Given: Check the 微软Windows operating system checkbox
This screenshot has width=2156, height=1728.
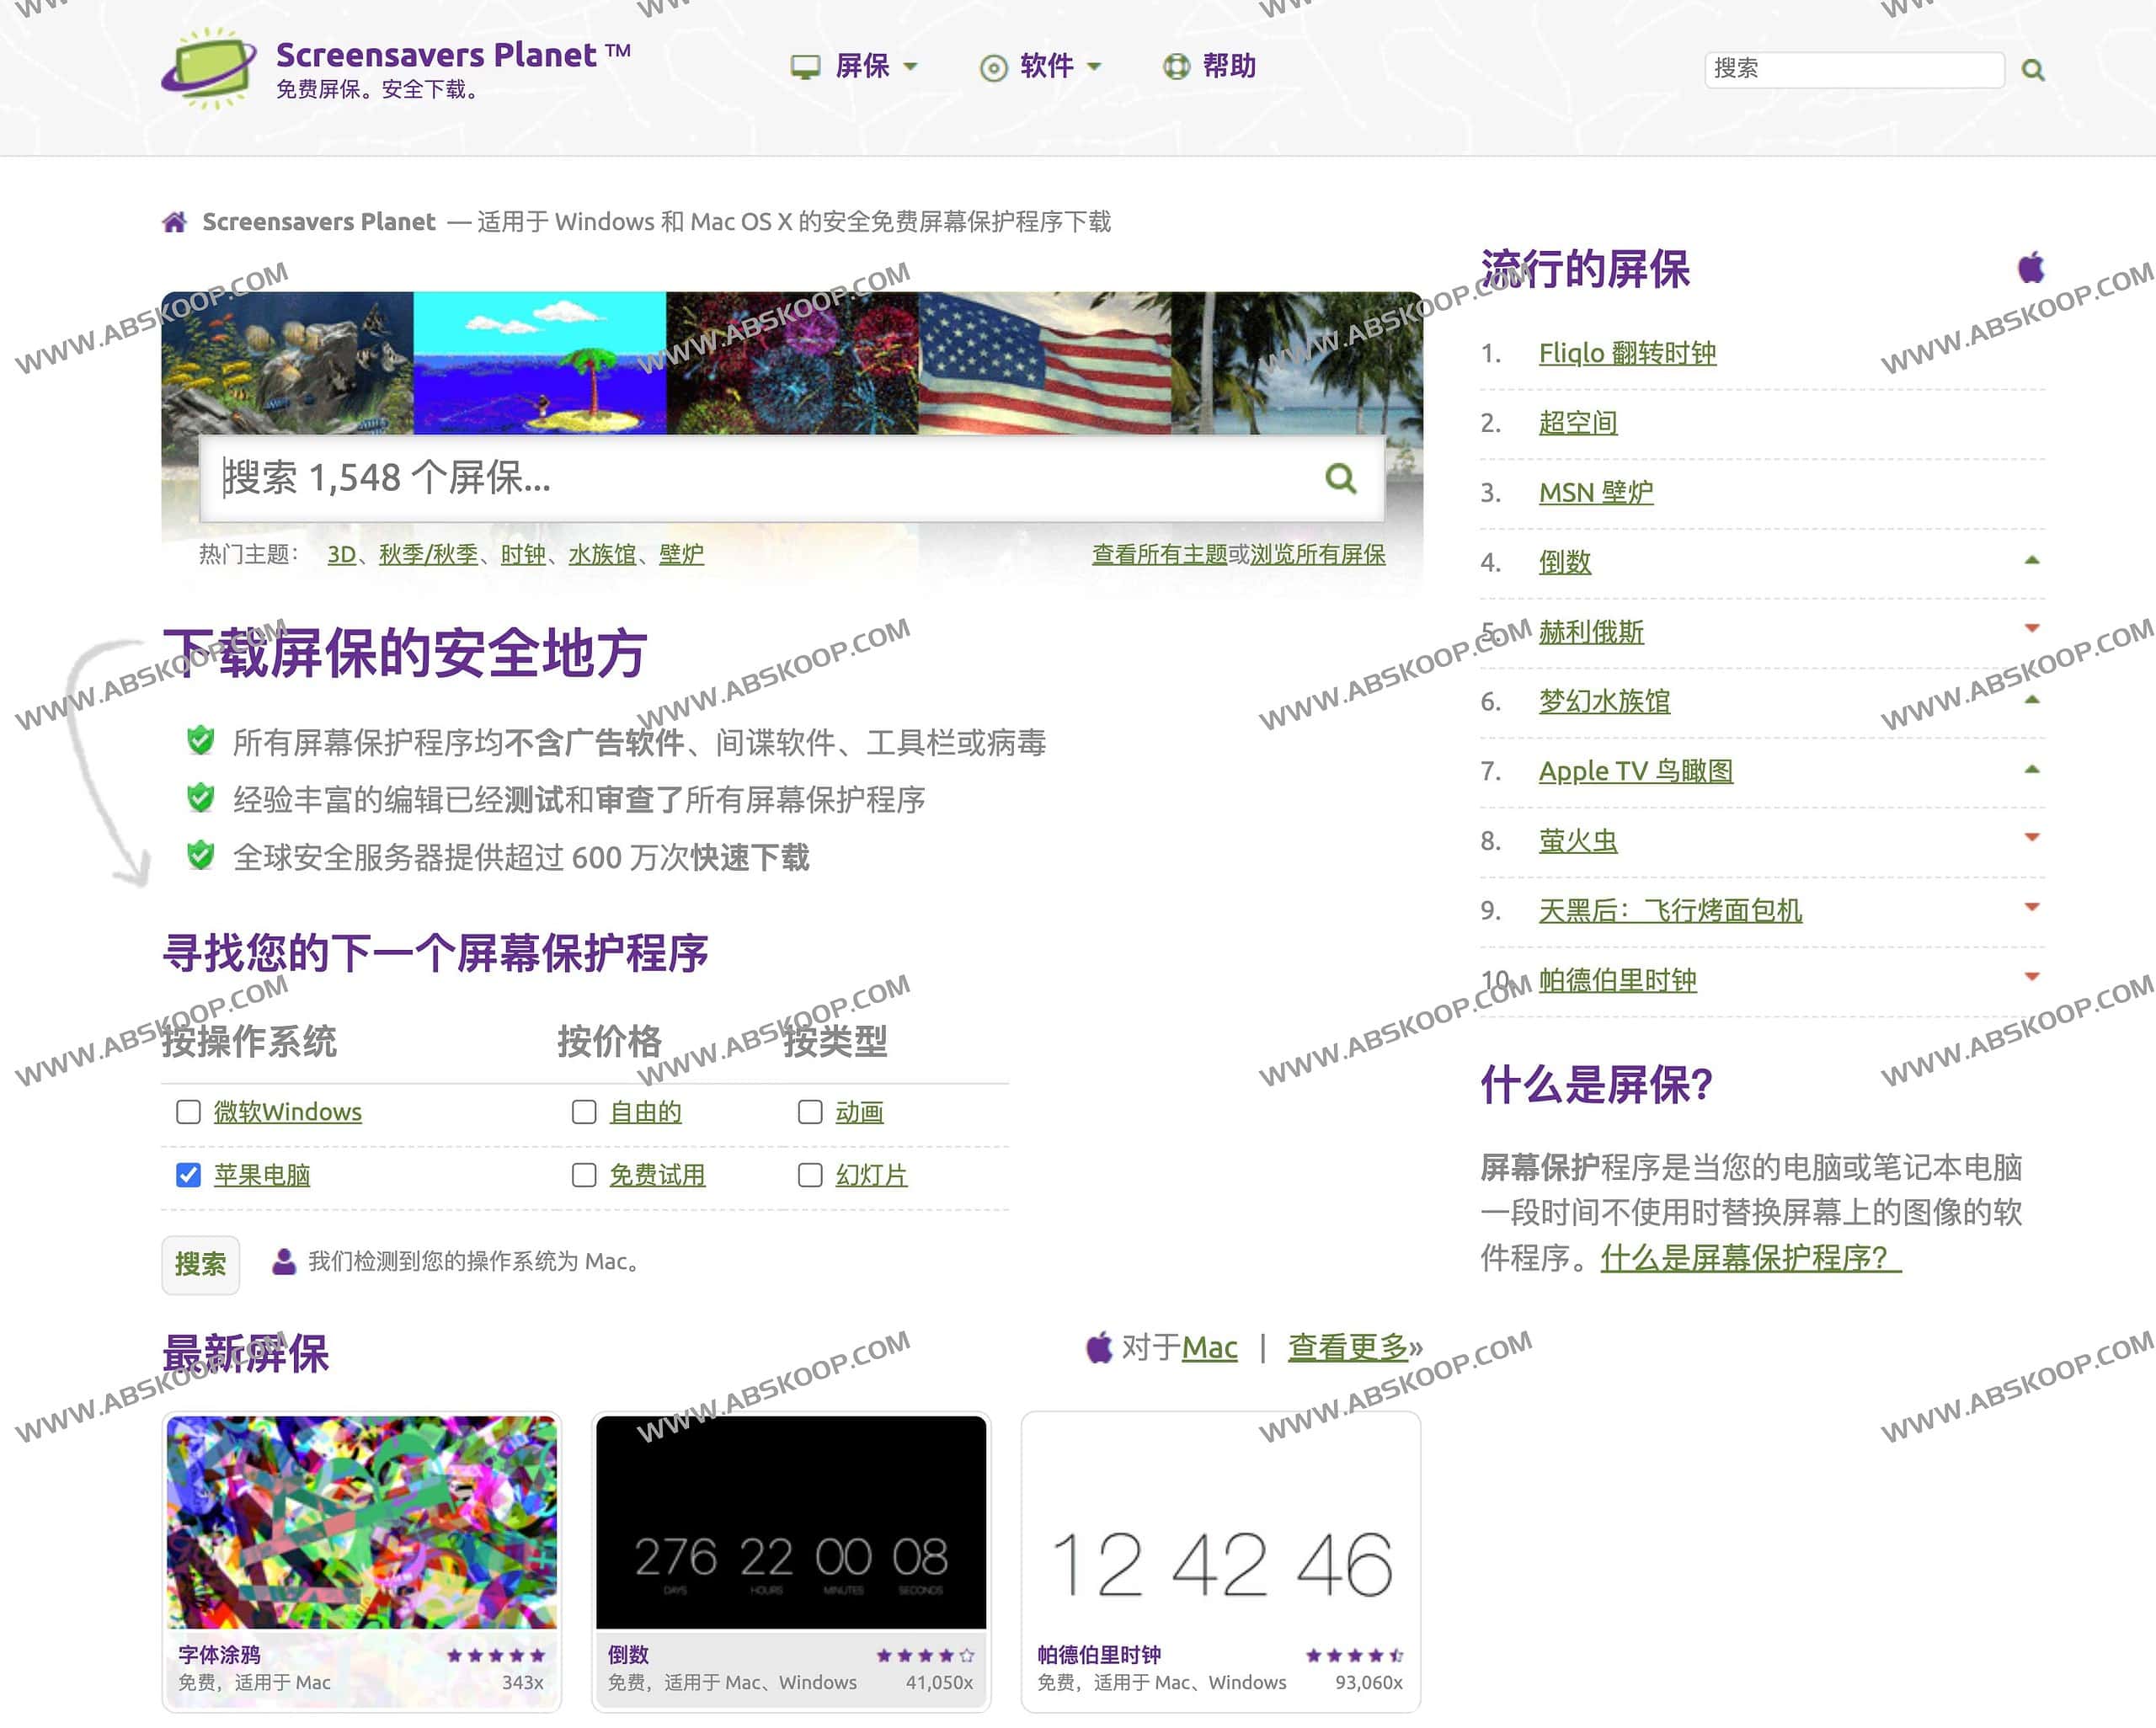Looking at the screenshot, I should click(187, 1112).
